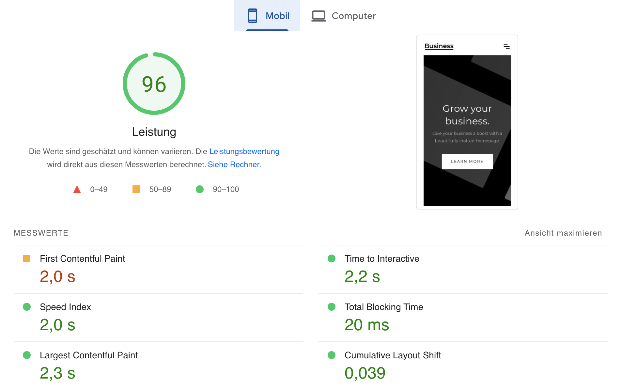Click Ansicht maximieren

tap(563, 233)
